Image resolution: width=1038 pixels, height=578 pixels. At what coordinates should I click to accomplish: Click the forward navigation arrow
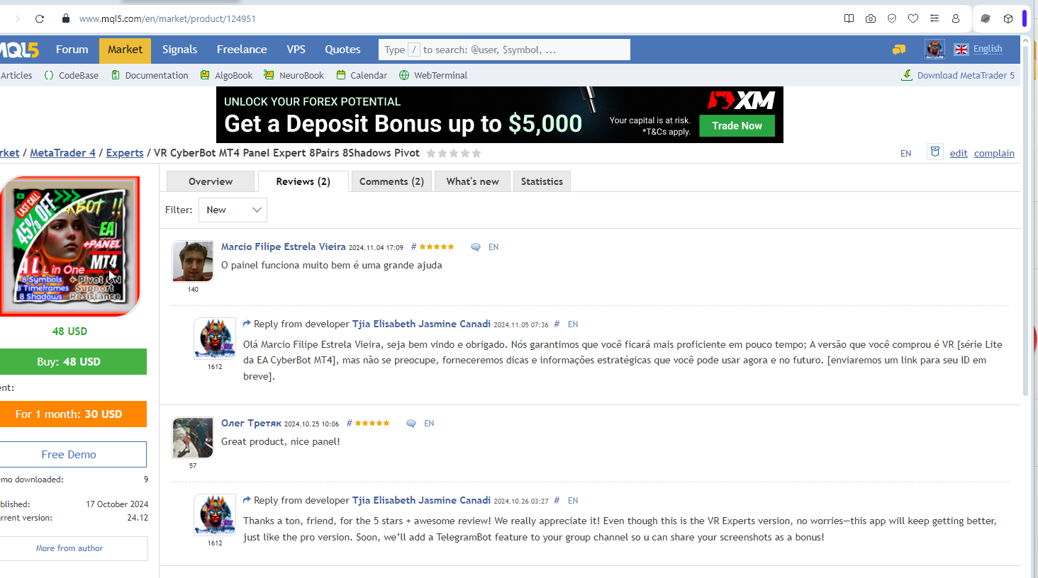(18, 18)
